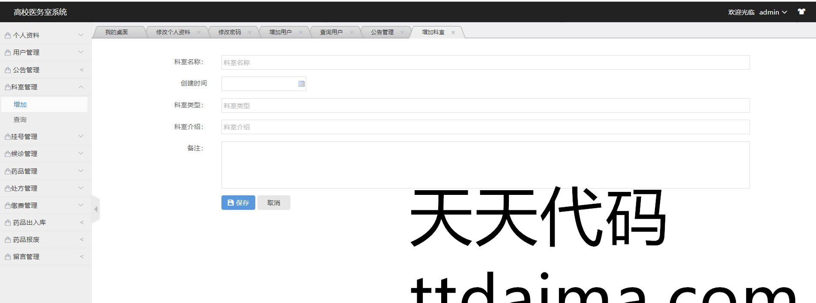Switch to the 修改个人资料 tab

click(173, 32)
